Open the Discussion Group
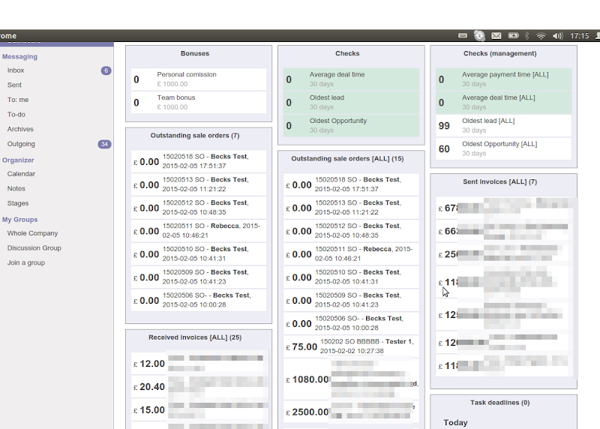 point(34,248)
